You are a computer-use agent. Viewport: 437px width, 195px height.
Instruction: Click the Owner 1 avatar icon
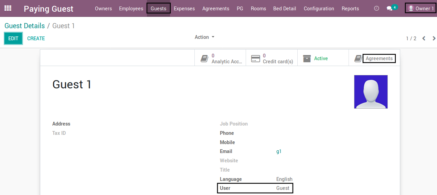(411, 8)
